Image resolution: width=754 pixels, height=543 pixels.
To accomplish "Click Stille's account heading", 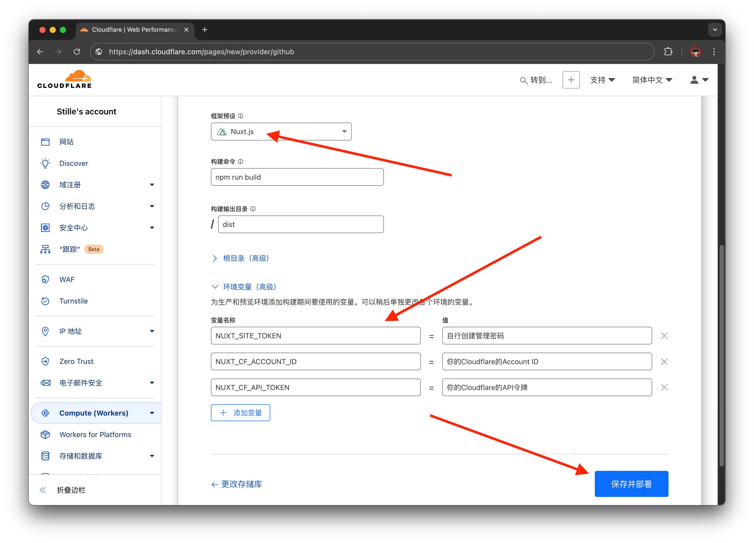I will (x=87, y=112).
